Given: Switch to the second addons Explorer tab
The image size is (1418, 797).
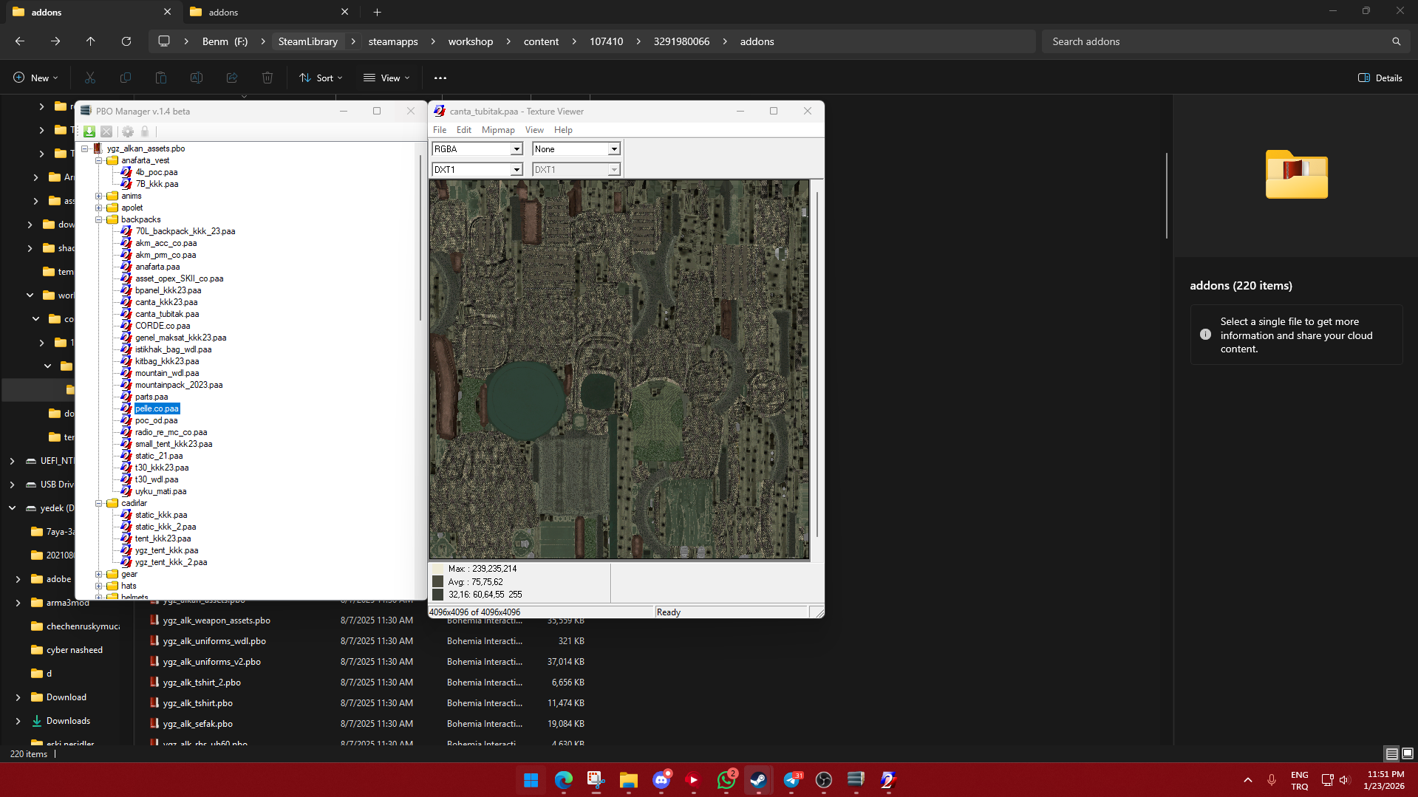Looking at the screenshot, I should pos(267,12).
